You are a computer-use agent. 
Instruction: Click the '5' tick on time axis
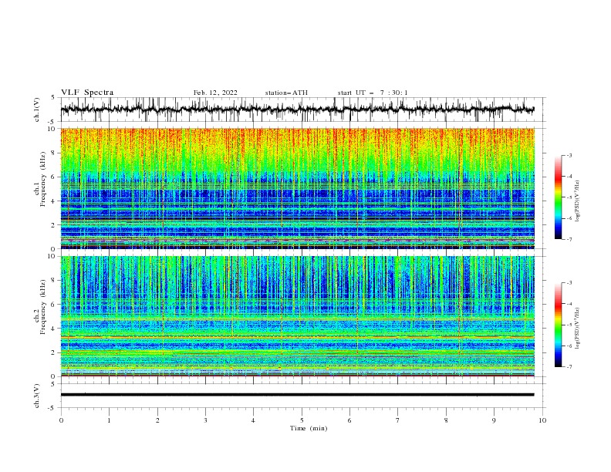coord(302,420)
